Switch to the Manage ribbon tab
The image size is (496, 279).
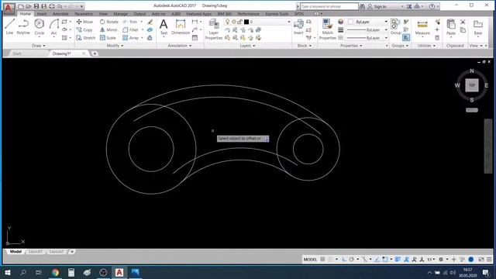[x=121, y=14]
